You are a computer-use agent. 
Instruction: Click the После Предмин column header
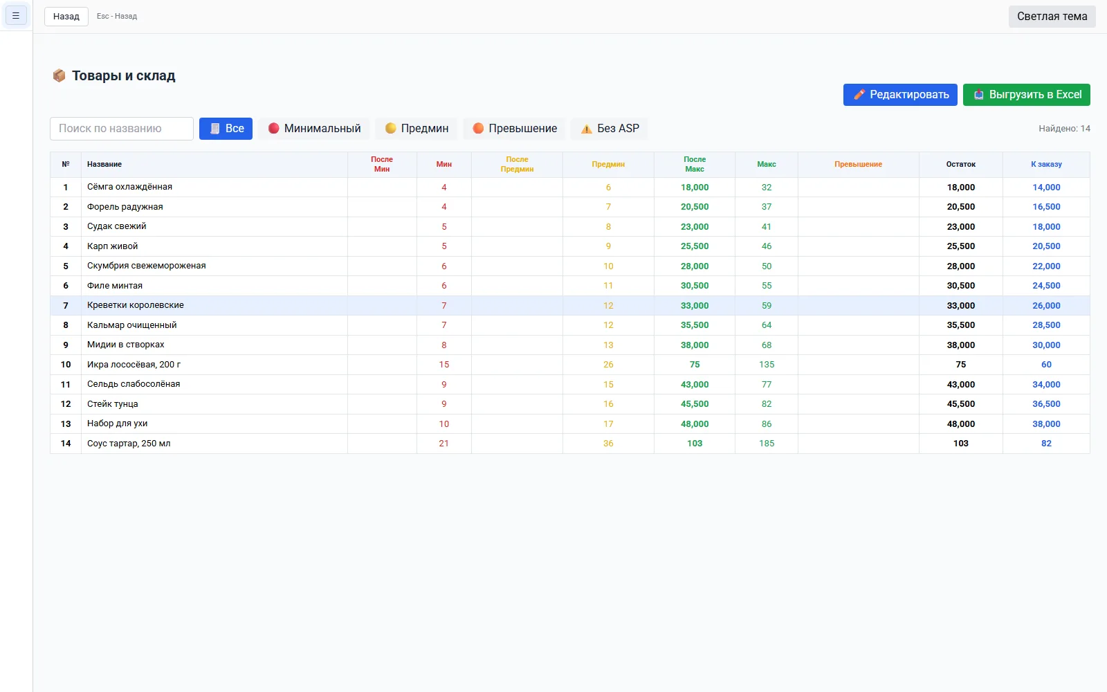[x=517, y=164]
